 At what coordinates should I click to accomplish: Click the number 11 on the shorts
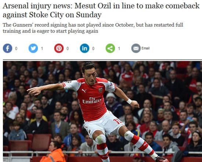click(117, 121)
